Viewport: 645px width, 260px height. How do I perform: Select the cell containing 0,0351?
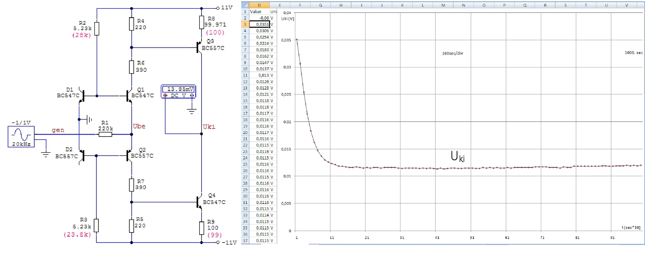point(259,24)
